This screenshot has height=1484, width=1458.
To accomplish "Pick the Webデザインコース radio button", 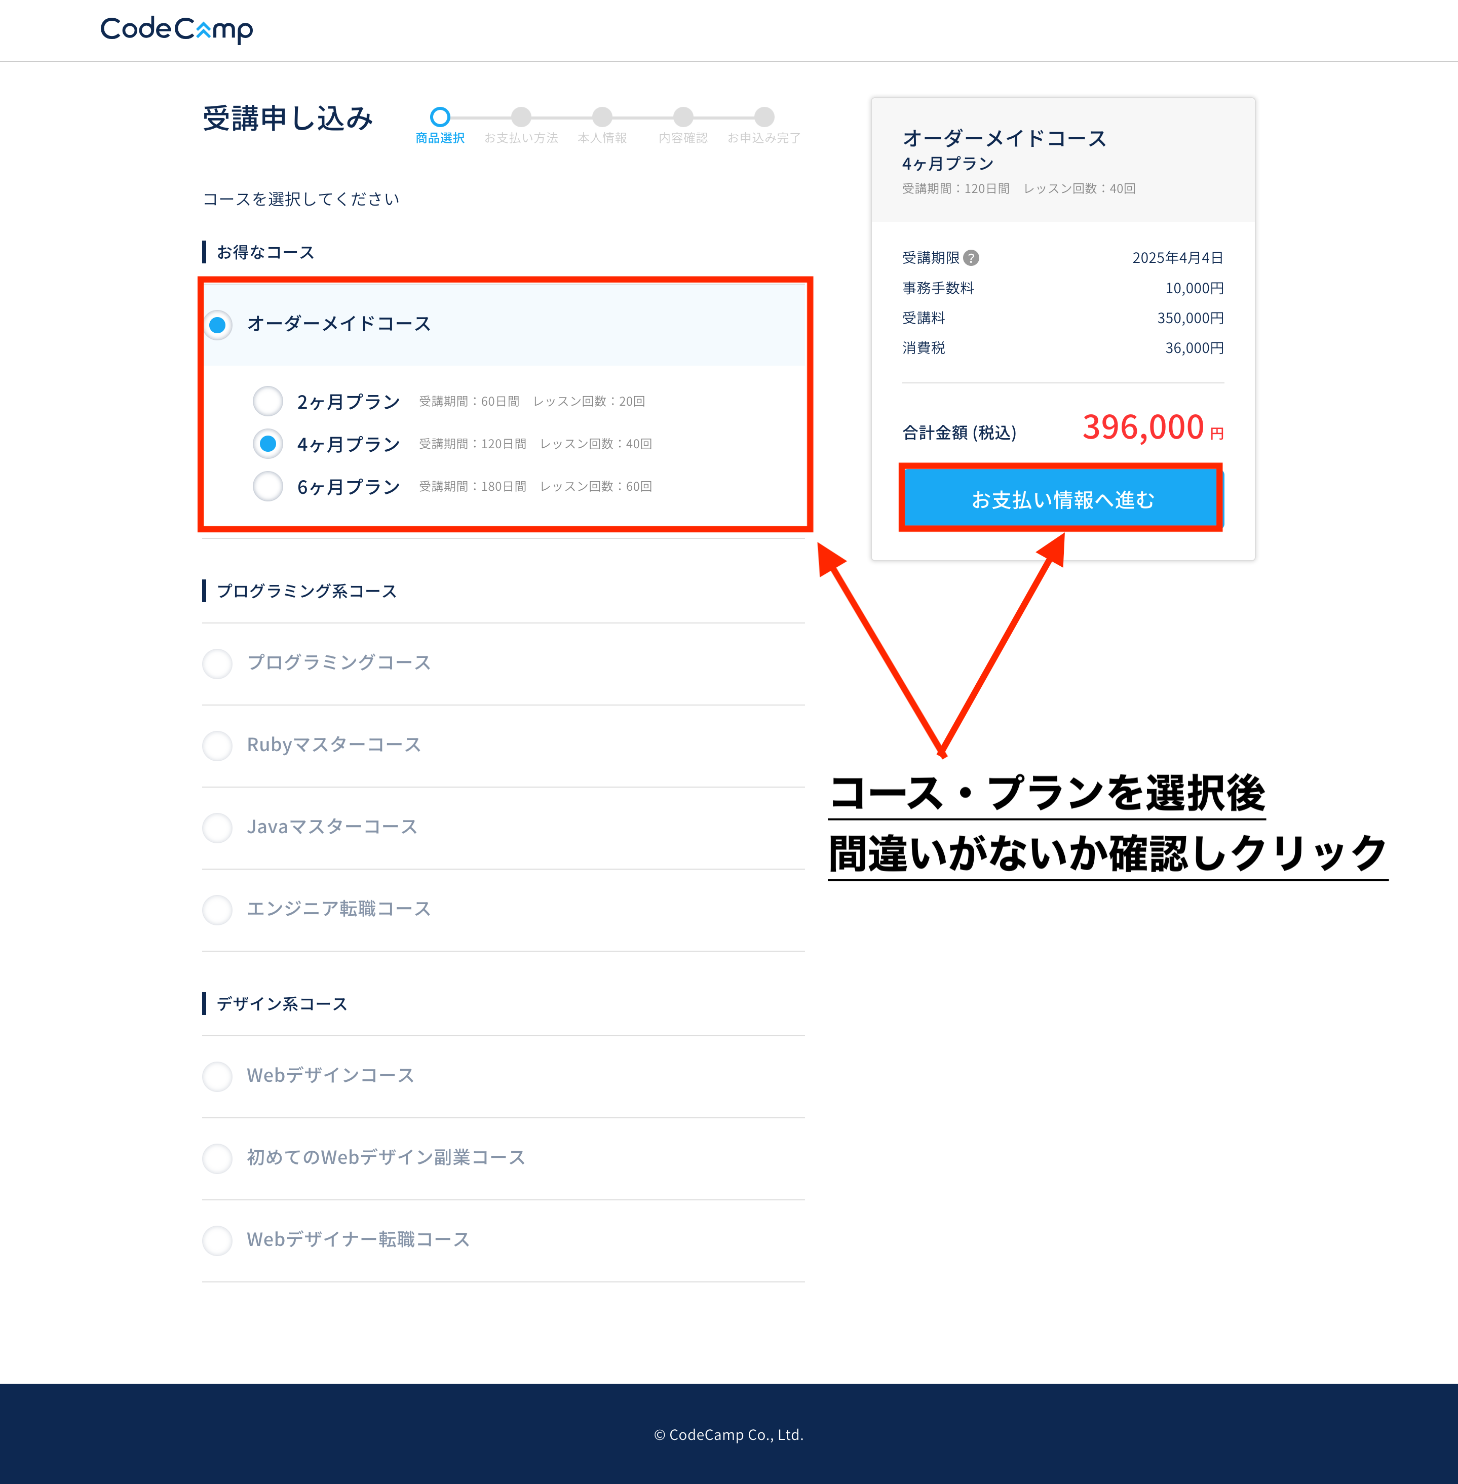I will point(217,1076).
